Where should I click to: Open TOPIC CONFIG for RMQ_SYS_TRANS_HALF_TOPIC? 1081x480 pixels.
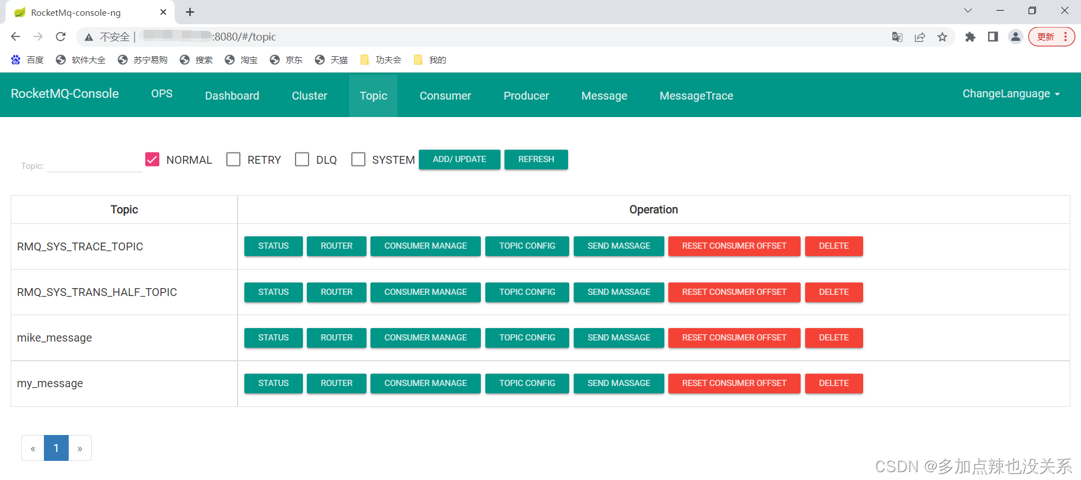coord(527,292)
